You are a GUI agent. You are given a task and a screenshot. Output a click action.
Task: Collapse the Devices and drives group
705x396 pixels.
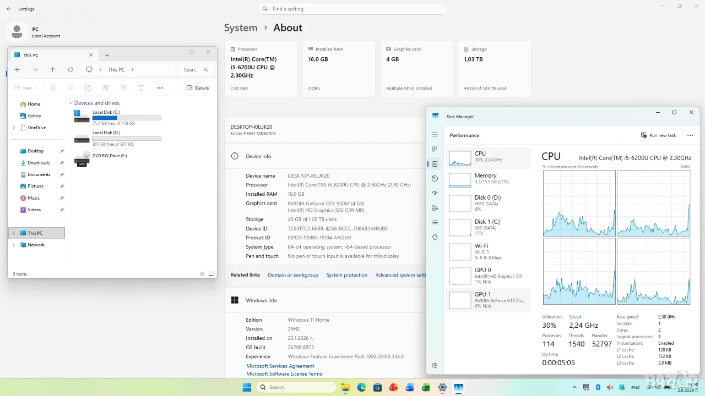70,103
